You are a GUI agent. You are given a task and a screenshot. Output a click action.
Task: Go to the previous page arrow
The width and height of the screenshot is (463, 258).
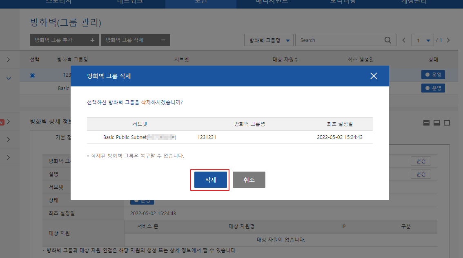point(404,40)
